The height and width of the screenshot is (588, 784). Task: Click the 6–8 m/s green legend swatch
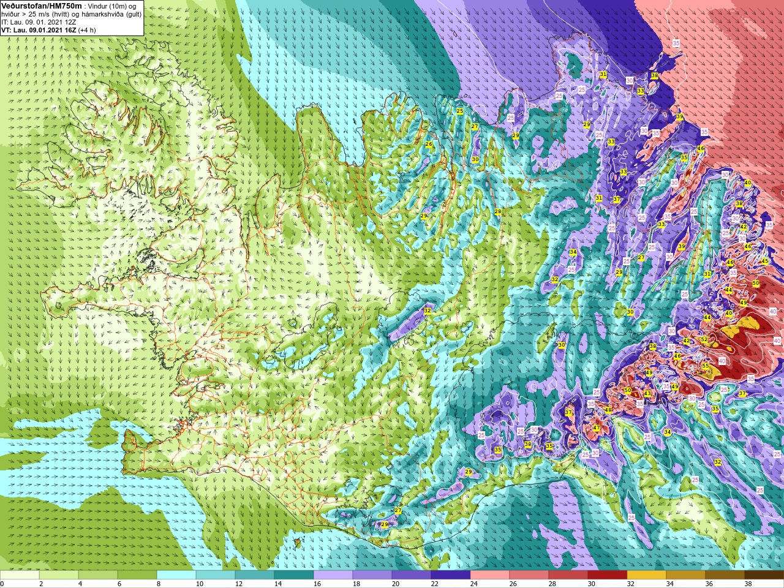point(137,575)
